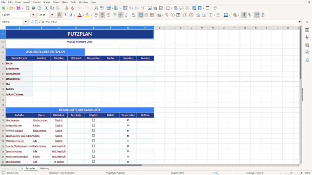
Task: Open the Function Wizard
Action: pyautogui.click(x=32, y=22)
